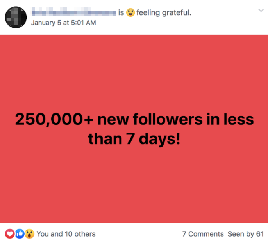Click the blue thumbs-up like reaction icon
This screenshot has width=268, height=244.
20,234
